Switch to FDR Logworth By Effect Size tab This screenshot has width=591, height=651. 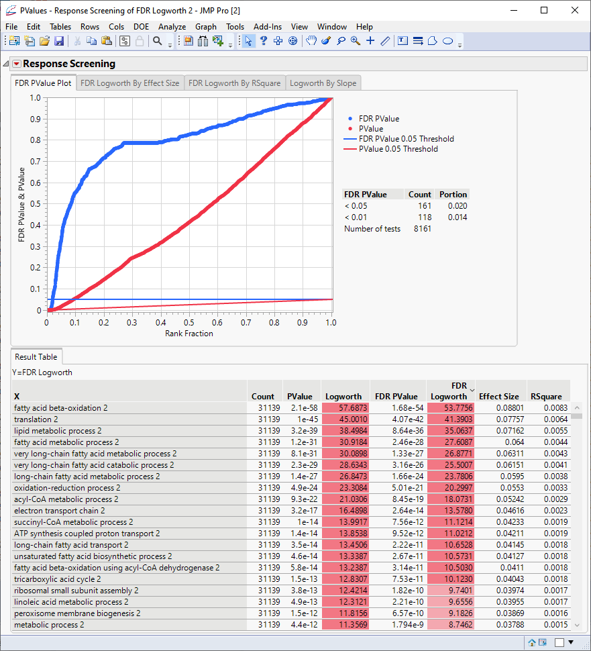pos(129,83)
